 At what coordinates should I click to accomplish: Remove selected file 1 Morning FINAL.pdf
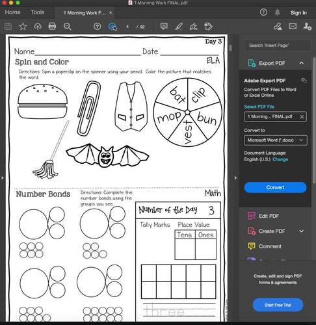point(302,117)
